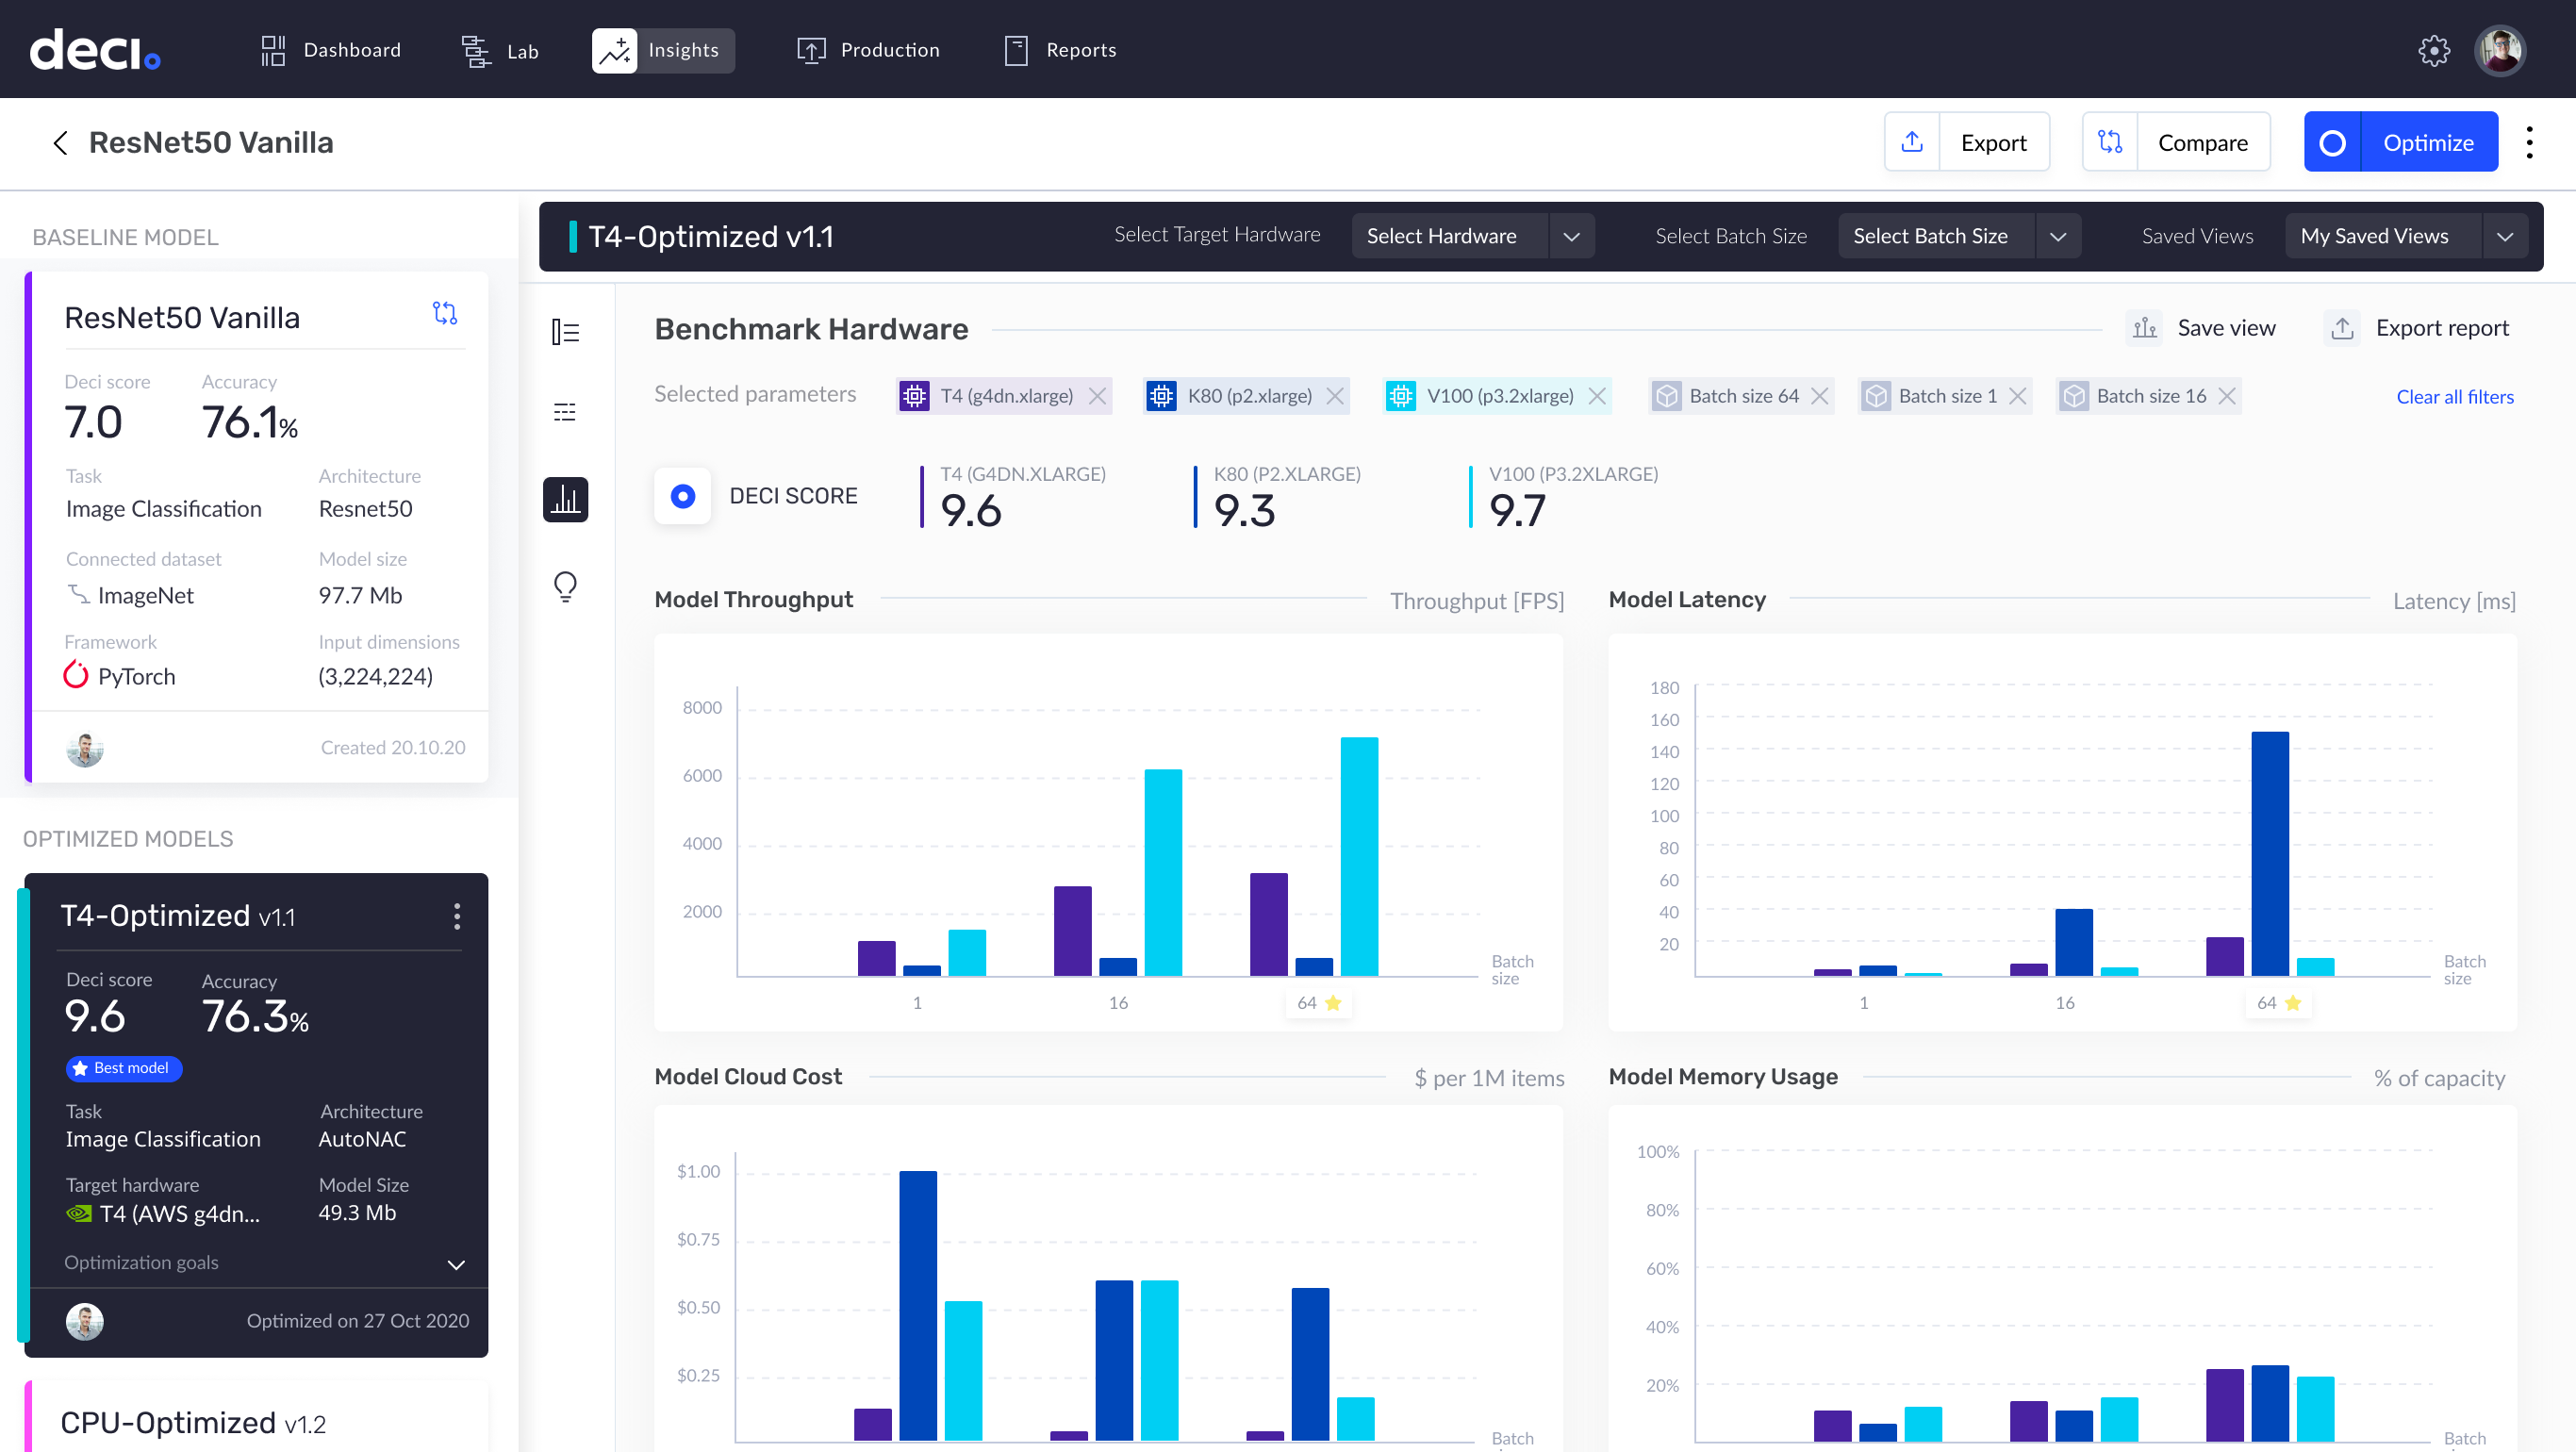Open the settings gear icon
Screen dimensions: 2576x1452
click(x=2433, y=50)
